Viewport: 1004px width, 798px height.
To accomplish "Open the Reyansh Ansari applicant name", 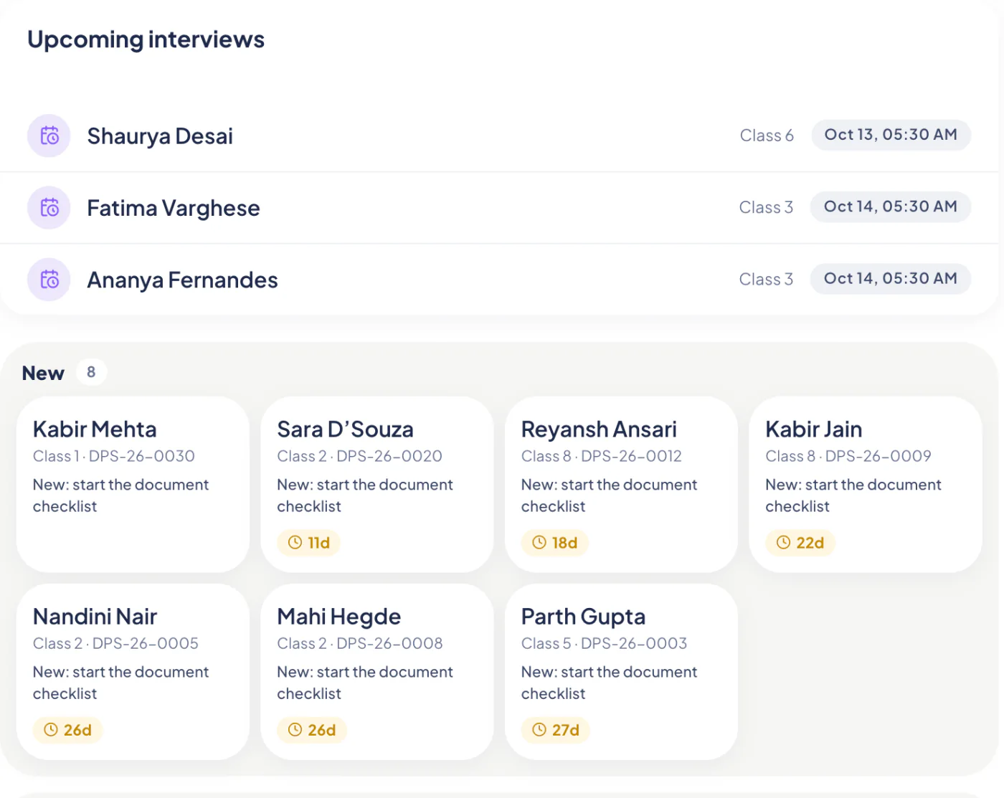I will click(x=599, y=429).
